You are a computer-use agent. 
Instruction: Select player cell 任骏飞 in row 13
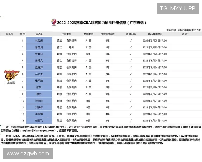coord(39,121)
